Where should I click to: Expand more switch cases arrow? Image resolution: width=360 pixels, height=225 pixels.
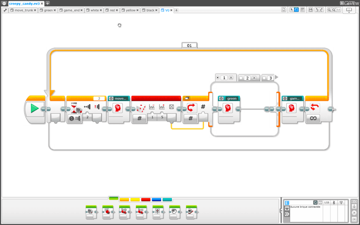point(277,77)
